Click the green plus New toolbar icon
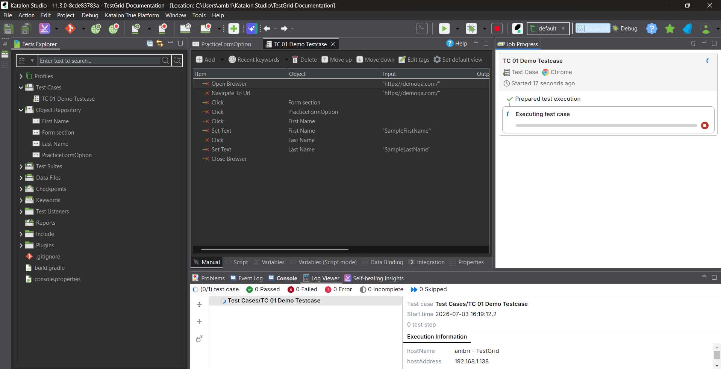This screenshot has width=721, height=369. point(234,29)
